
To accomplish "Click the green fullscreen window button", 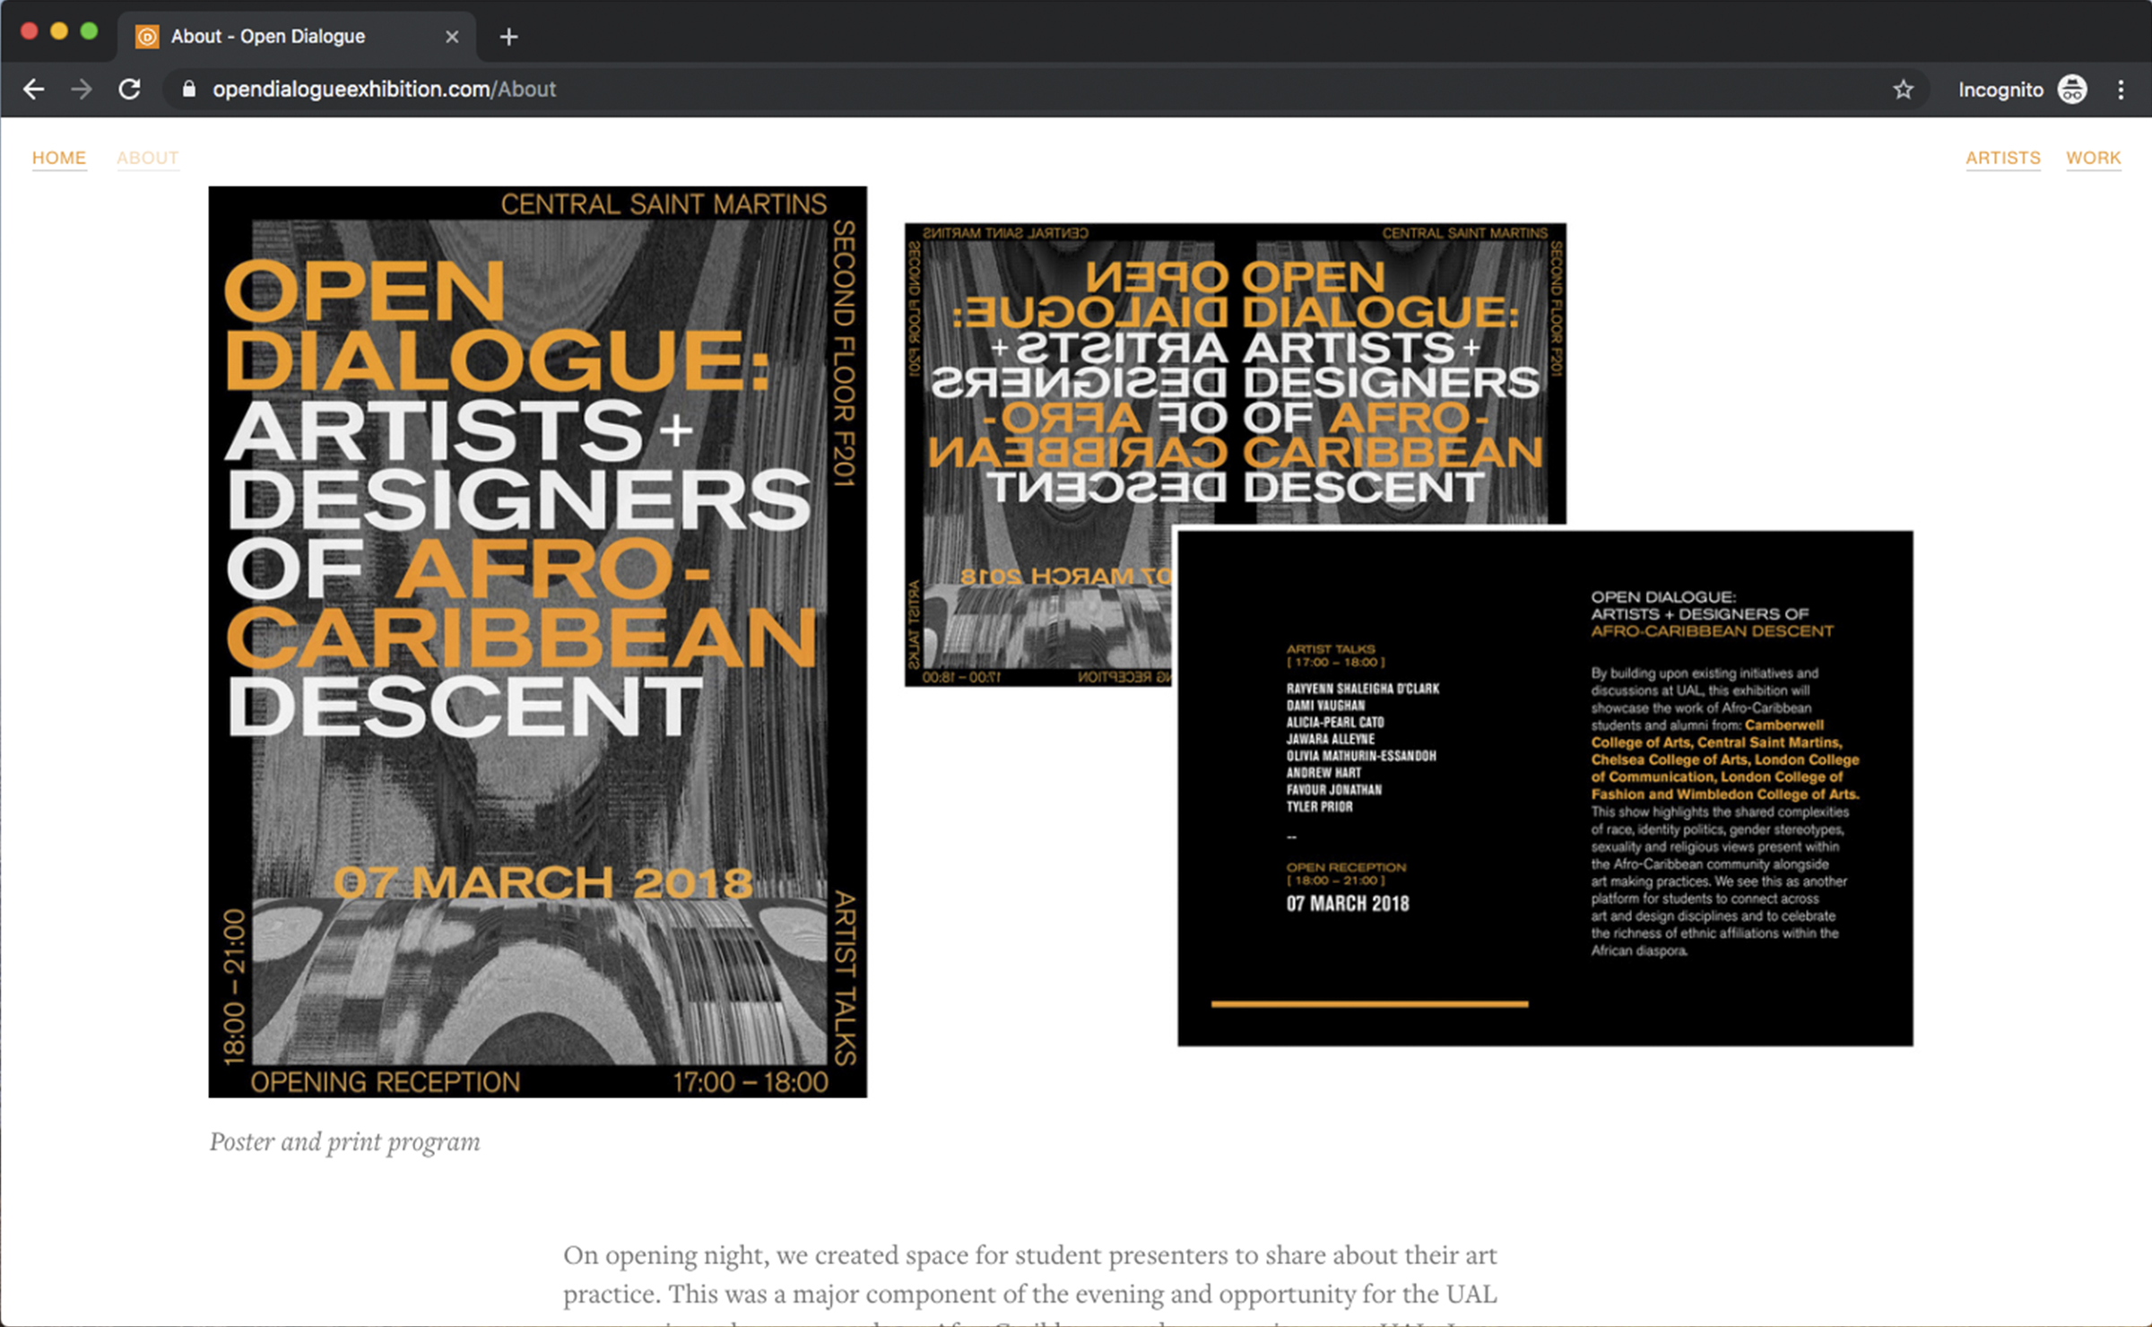I will coord(89,31).
